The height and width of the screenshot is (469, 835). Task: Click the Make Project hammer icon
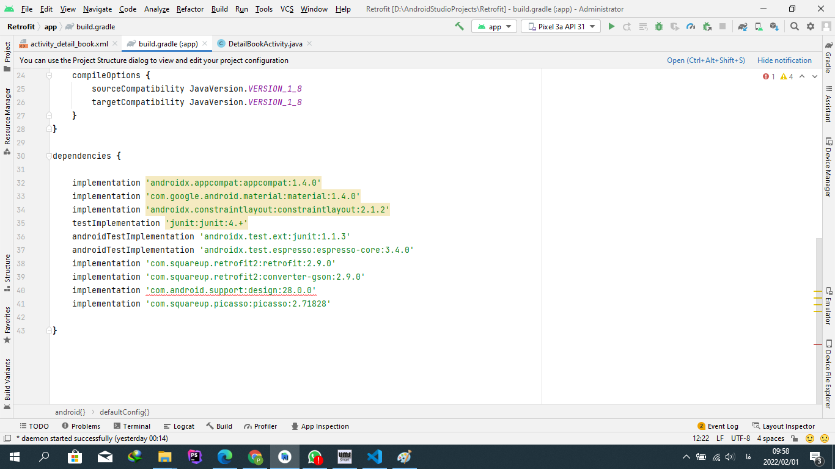click(460, 26)
